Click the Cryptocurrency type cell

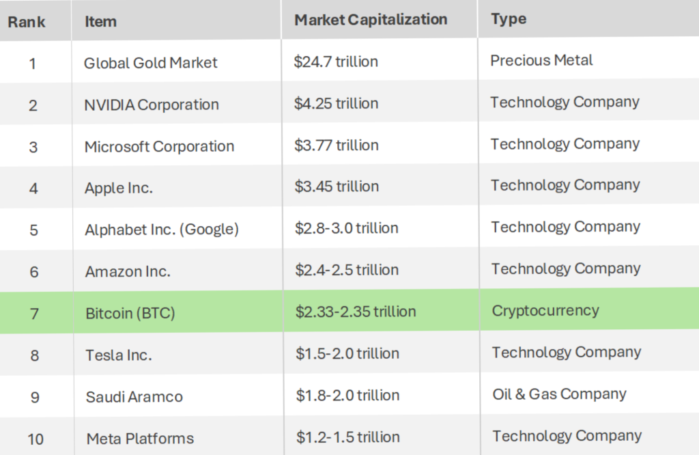point(545,311)
